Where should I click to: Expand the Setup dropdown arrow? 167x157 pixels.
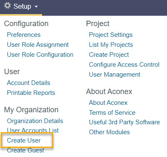pyautogui.click(x=36, y=7)
